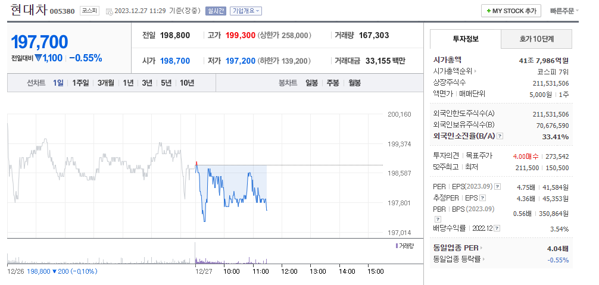This screenshot has height=285, width=599.
Task: Select 3년 line chart period
Action: (x=147, y=83)
